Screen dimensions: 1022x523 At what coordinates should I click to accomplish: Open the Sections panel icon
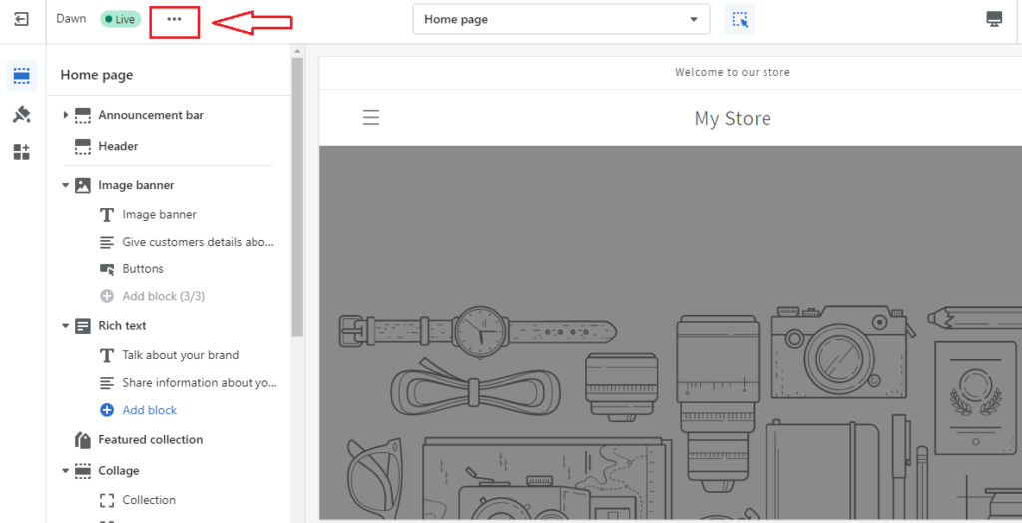tap(22, 76)
